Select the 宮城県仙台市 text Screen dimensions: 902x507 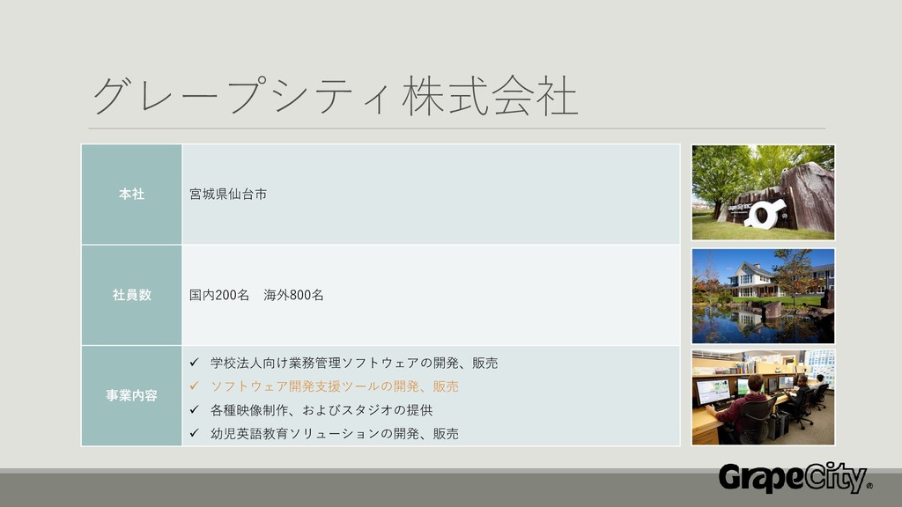(x=228, y=195)
